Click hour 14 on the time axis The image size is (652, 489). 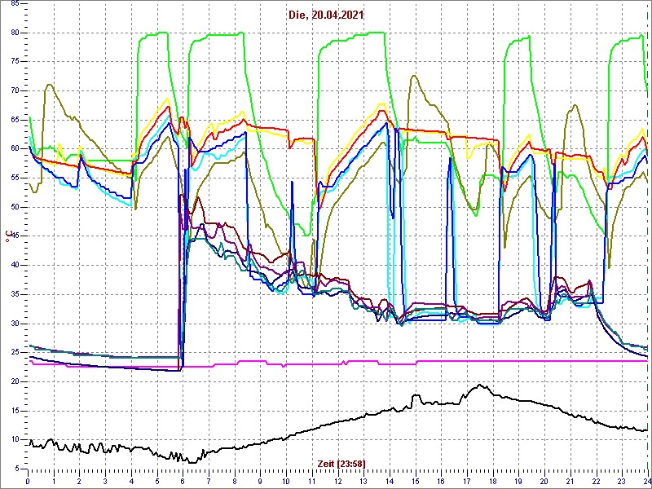click(x=390, y=482)
